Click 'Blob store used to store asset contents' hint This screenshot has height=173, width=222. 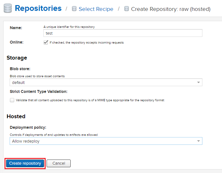click(x=37, y=76)
